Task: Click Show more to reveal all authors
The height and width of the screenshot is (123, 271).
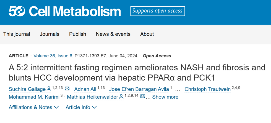Action: pos(165,97)
